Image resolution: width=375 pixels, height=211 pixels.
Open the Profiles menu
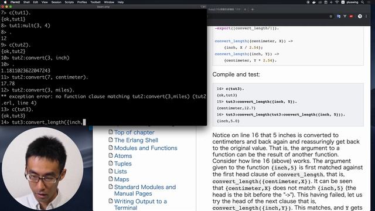(82, 2)
